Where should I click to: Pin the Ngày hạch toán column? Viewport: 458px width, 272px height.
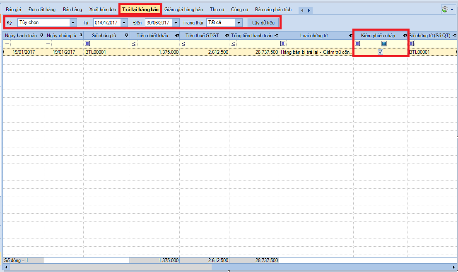(41, 36)
